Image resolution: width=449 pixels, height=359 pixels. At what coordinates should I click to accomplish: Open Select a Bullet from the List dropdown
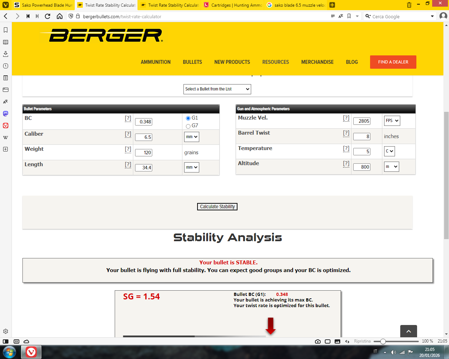[x=217, y=89]
